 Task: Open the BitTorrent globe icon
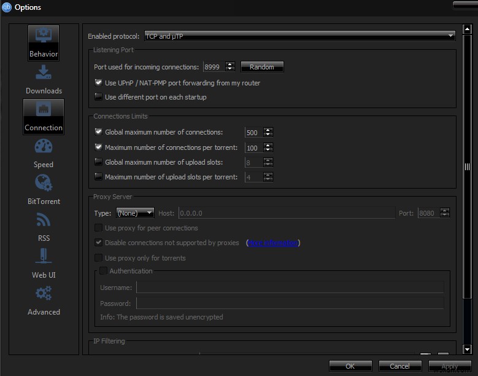pyautogui.click(x=44, y=182)
